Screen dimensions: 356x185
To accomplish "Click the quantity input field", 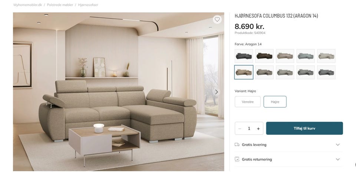I will [249, 129].
